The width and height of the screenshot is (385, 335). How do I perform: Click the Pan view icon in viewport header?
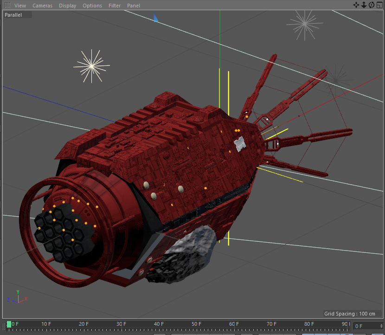[356, 5]
